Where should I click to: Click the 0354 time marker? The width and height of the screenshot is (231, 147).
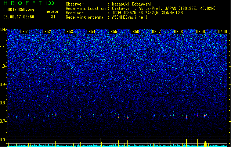click(91, 32)
